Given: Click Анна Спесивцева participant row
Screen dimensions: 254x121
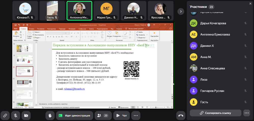Looking at the screenshot, I should pos(218,68).
